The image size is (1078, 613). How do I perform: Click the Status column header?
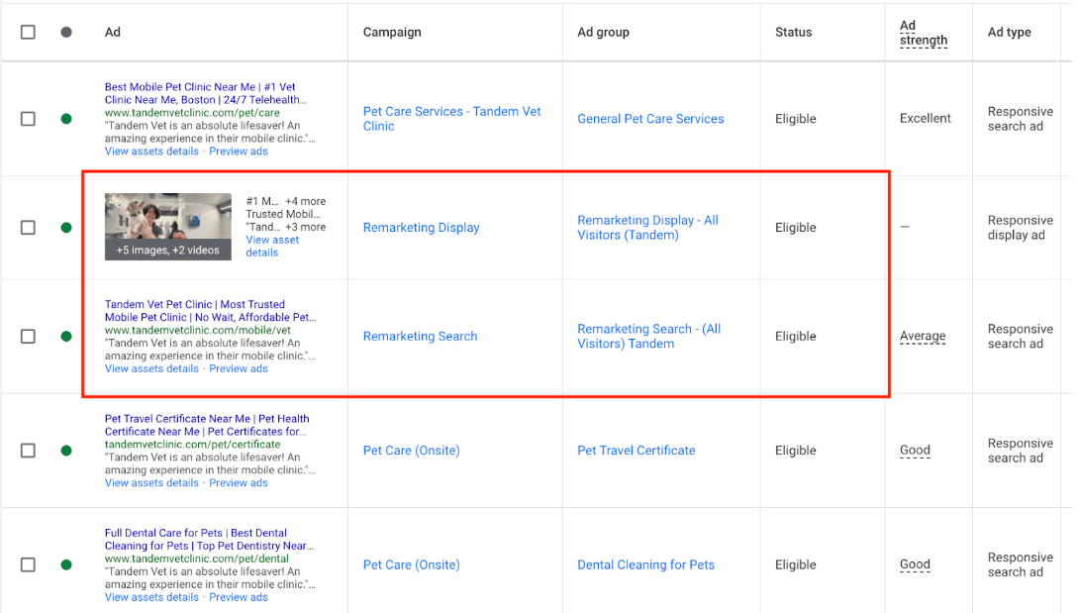pos(793,32)
